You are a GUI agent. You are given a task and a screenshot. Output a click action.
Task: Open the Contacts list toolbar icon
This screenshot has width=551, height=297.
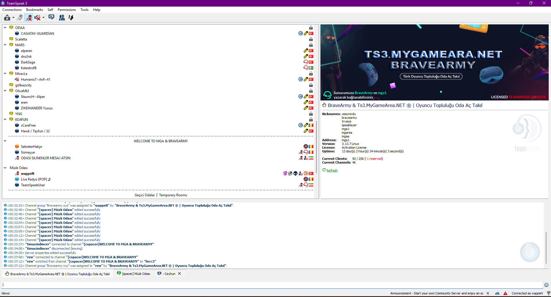[62, 18]
